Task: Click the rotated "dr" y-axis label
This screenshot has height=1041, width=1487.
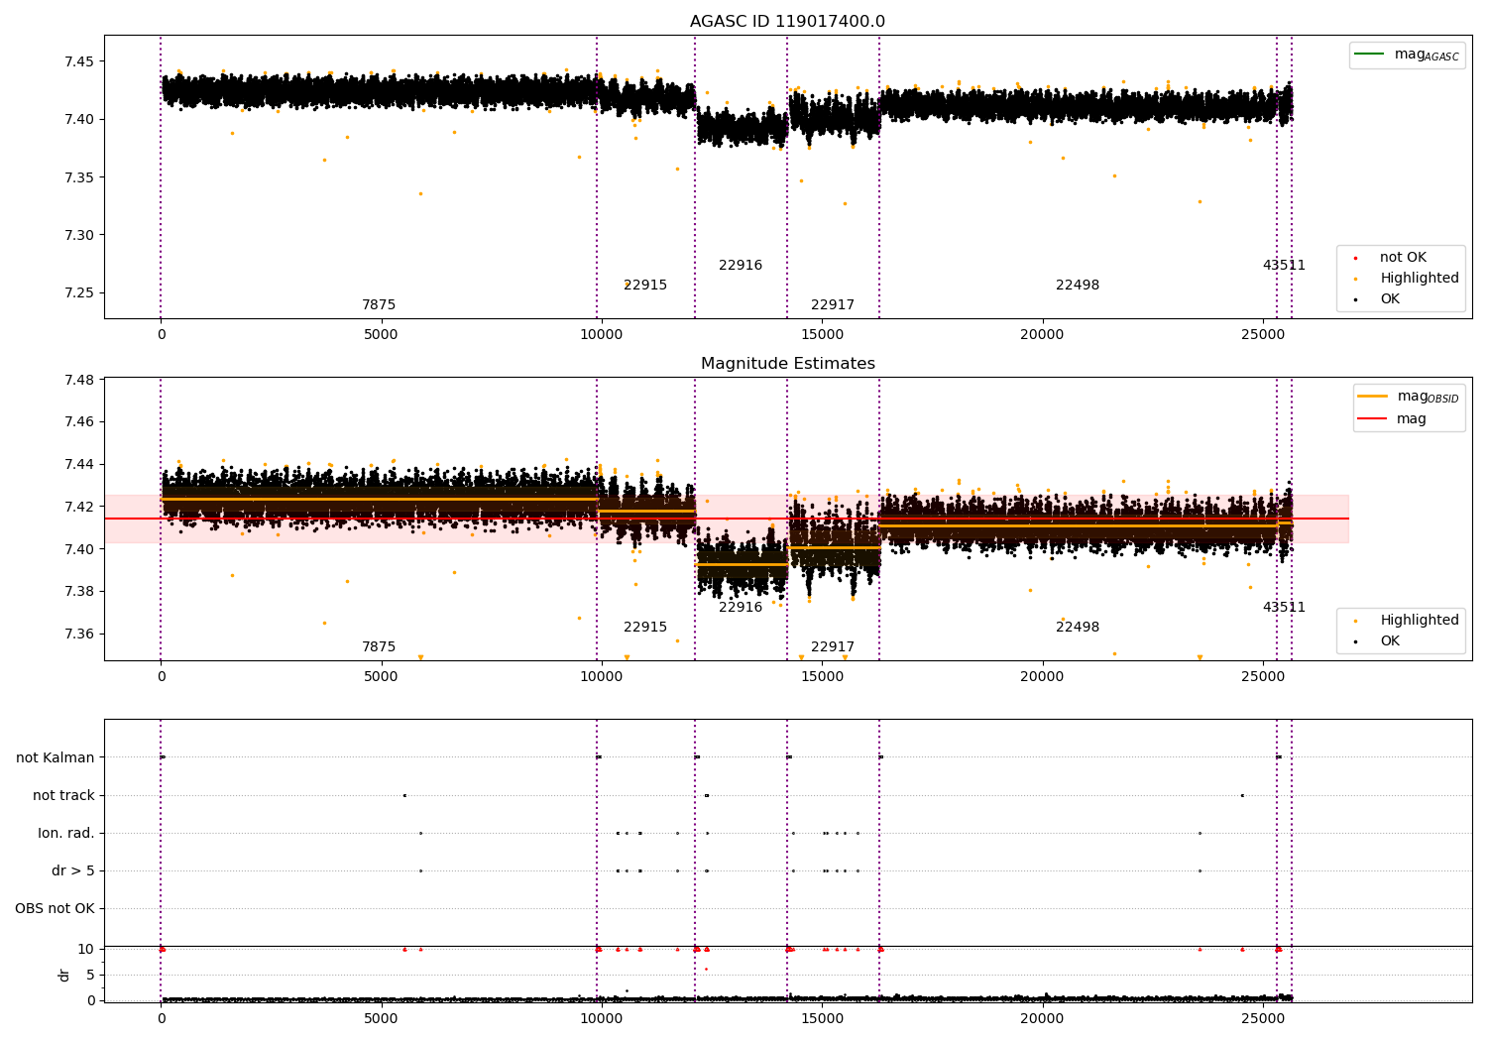Action: pos(64,975)
